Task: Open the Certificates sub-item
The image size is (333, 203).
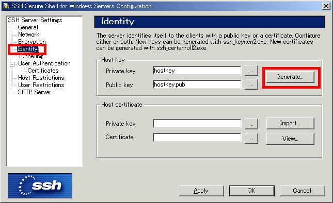Action: pyautogui.click(x=43, y=71)
